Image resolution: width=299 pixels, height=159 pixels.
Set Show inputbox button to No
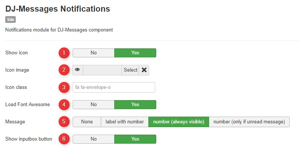click(x=93, y=139)
